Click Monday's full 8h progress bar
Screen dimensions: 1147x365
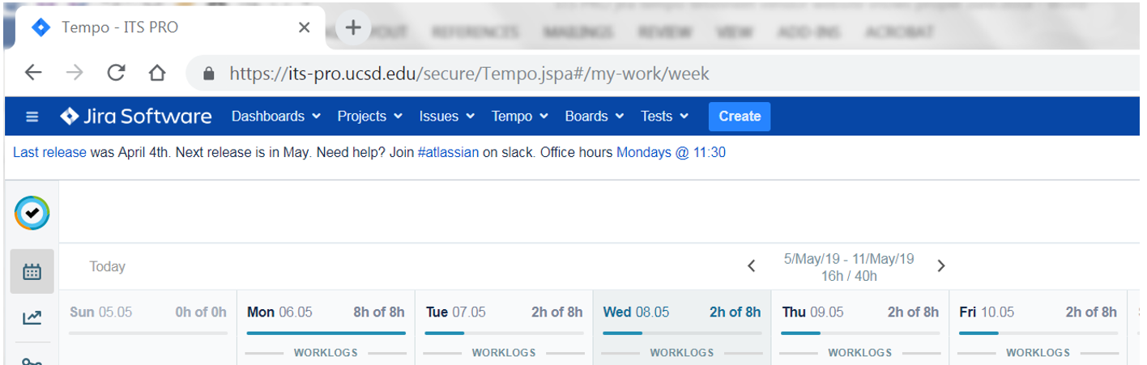(326, 333)
